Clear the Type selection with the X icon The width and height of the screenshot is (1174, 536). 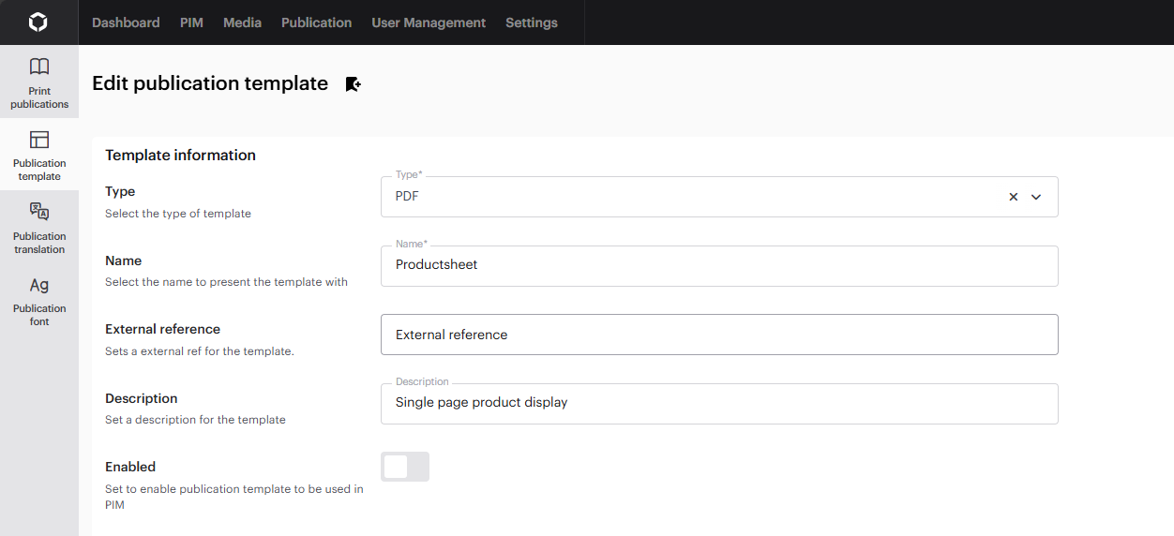click(x=1013, y=197)
